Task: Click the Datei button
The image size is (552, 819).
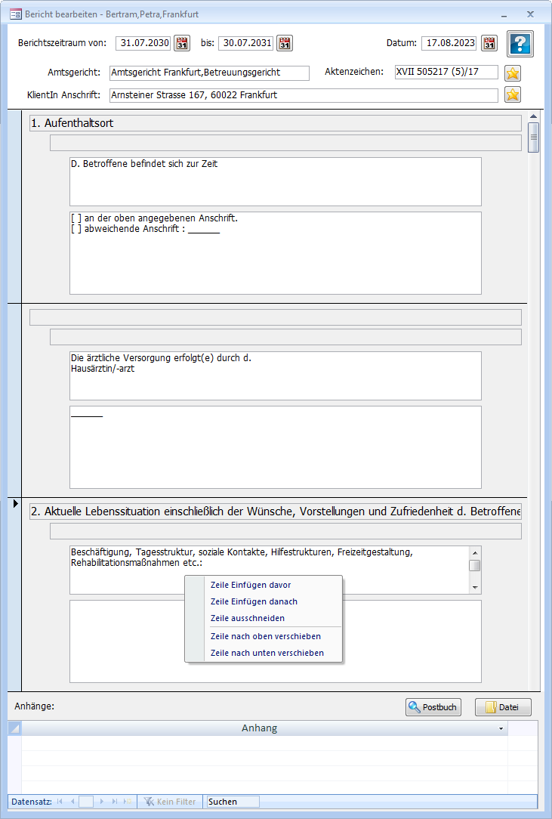Action: (503, 707)
